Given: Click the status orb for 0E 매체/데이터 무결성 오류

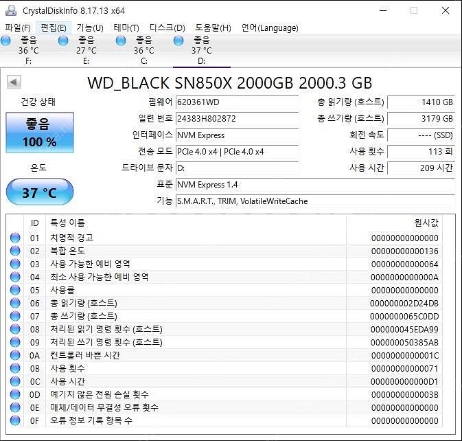Looking at the screenshot, I should point(15,407).
